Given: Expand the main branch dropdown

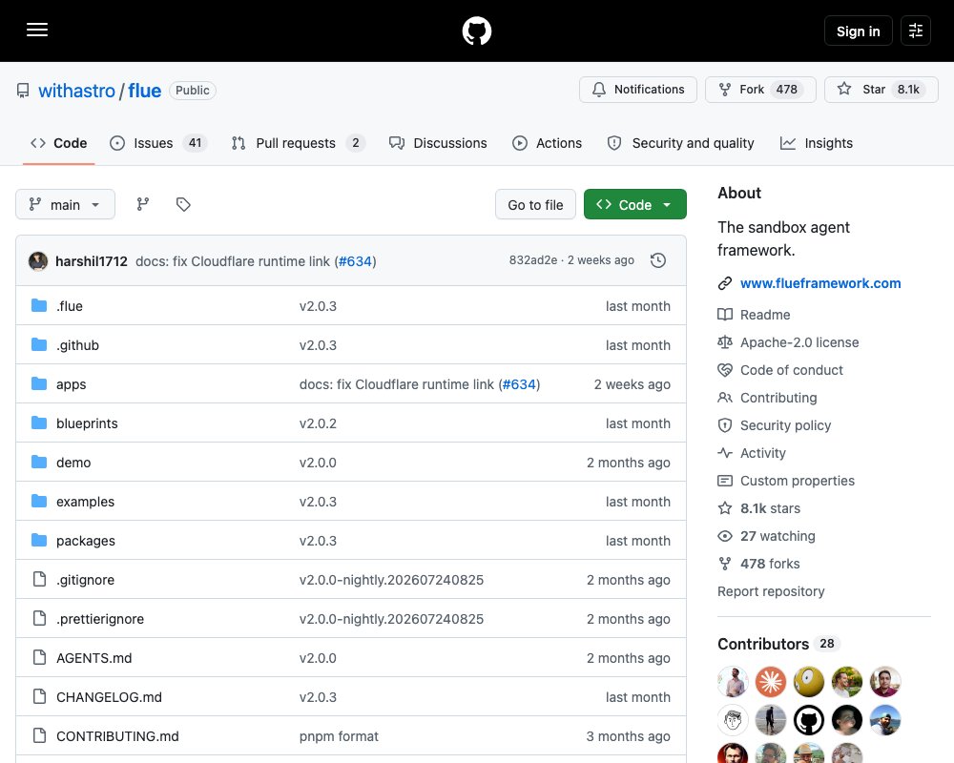Looking at the screenshot, I should pos(65,204).
